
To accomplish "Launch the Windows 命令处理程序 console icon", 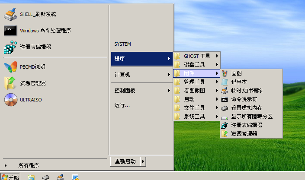I will (x=10, y=31).
